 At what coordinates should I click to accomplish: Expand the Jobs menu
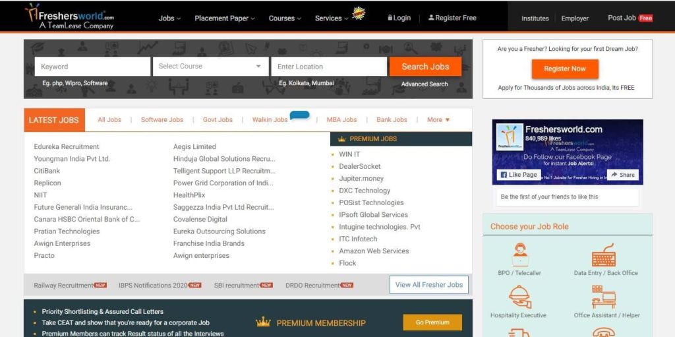169,18
